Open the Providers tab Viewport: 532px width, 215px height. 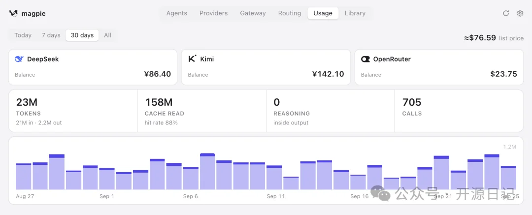pyautogui.click(x=213, y=13)
